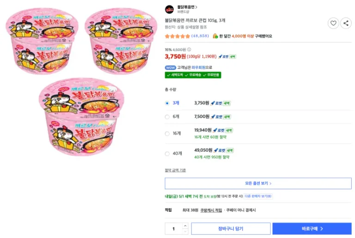
Task: Increase quantity with the up arrow
Action: (x=185, y=226)
